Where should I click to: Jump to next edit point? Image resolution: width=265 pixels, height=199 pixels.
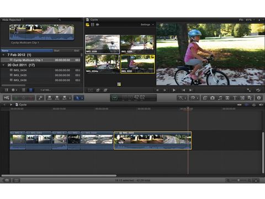[x=191, y=90]
